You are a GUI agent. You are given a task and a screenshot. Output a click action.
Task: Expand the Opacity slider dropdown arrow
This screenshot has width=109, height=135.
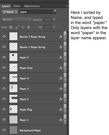pyautogui.click(x=54, y=19)
